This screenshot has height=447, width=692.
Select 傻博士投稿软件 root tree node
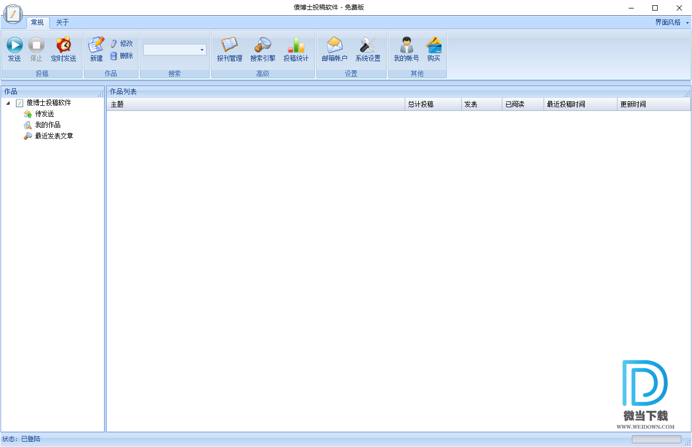49,103
